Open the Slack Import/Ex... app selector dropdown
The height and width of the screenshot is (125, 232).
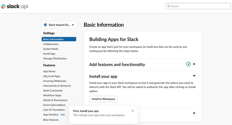(x=59, y=25)
